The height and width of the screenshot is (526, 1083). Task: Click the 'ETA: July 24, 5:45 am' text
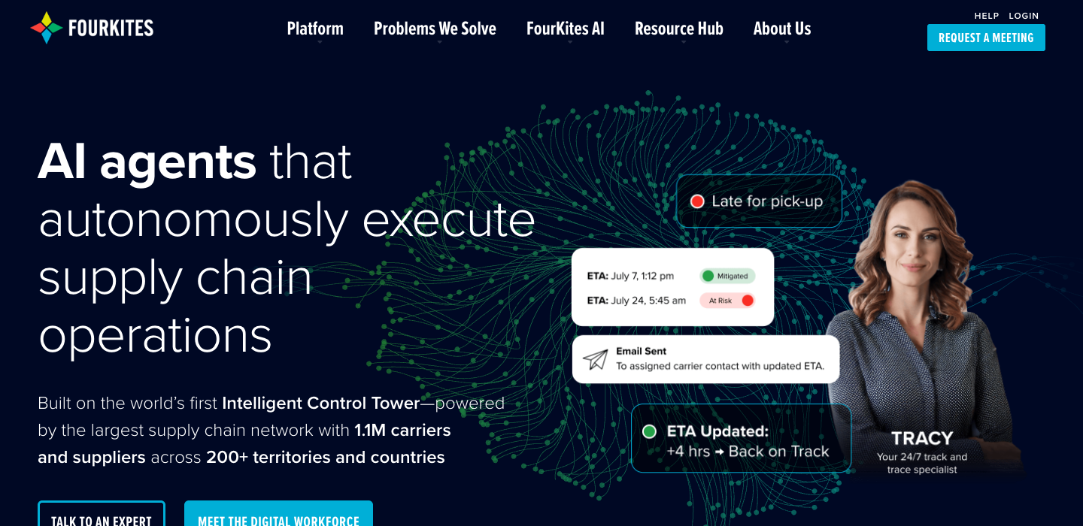(636, 301)
